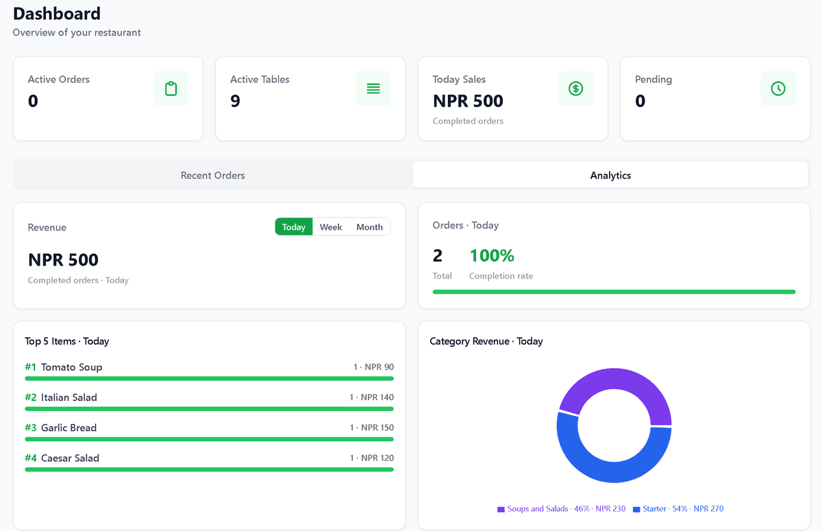The width and height of the screenshot is (822, 531).
Task: Click the orders completion rate progress bar
Action: coord(614,292)
